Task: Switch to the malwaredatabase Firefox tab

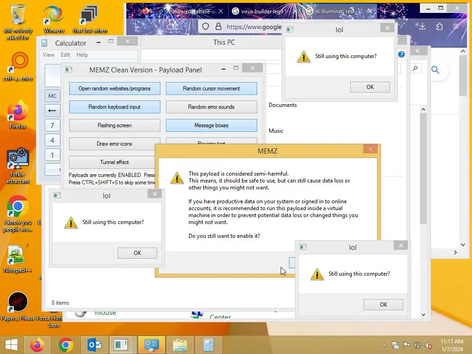Action: [191, 12]
